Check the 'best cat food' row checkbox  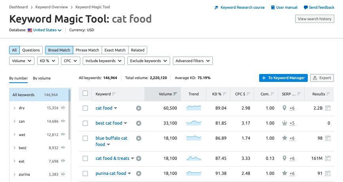point(85,123)
